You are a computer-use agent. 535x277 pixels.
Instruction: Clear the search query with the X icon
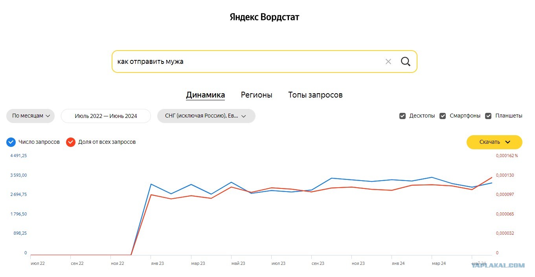[x=388, y=62]
